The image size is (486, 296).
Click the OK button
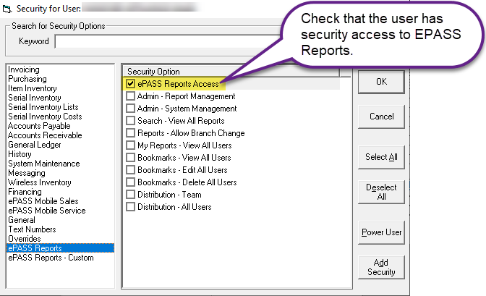[381, 82]
